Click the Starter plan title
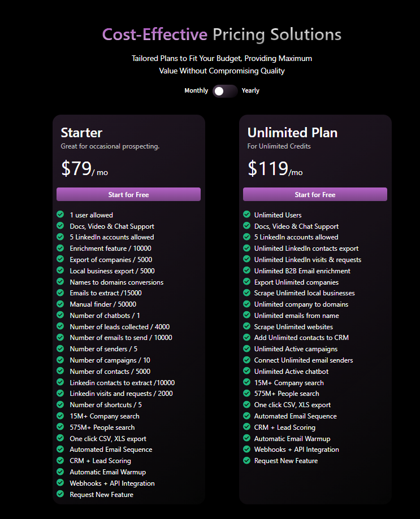The width and height of the screenshot is (420, 519). click(81, 133)
